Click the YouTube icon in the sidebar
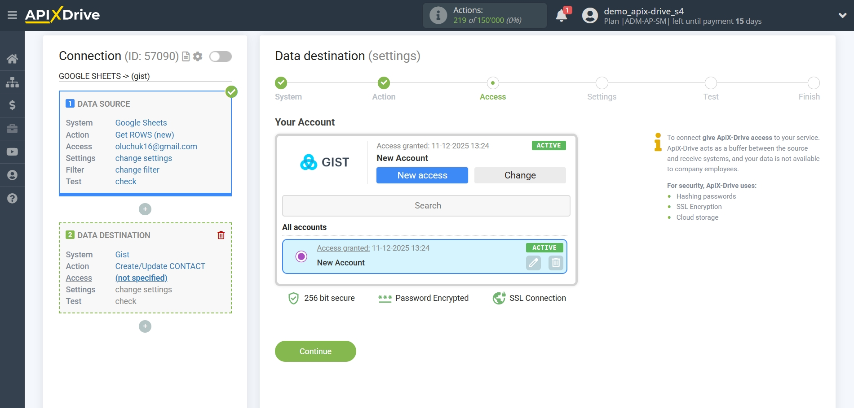854x408 pixels. (12, 152)
